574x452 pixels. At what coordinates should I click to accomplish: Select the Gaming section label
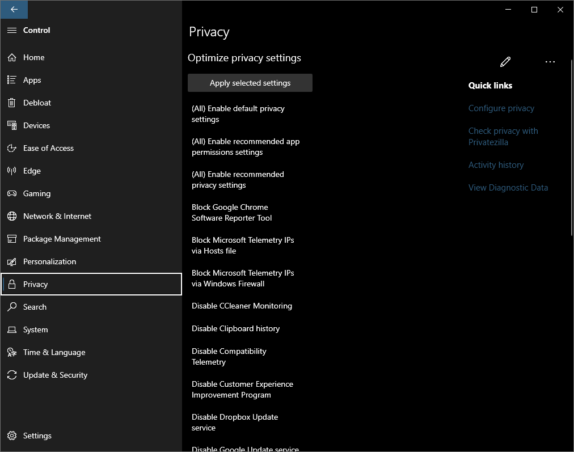pos(37,193)
